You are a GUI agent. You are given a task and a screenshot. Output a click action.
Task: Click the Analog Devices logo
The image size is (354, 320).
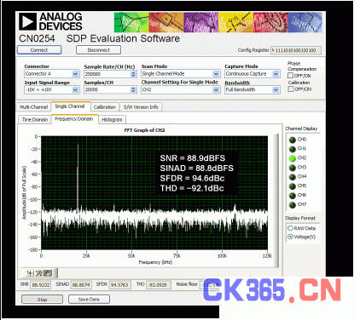coord(50,21)
